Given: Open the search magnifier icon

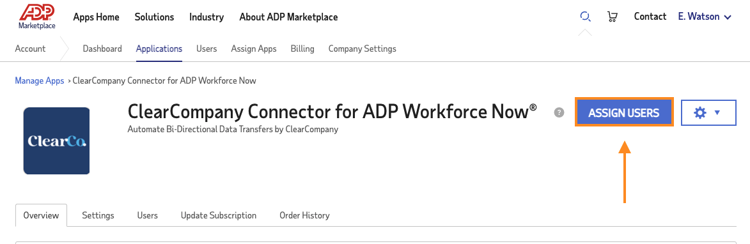Looking at the screenshot, I should [585, 17].
